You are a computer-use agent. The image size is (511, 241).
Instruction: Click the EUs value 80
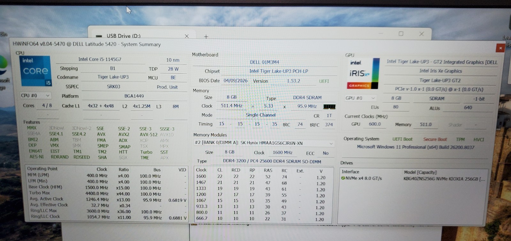(395, 107)
